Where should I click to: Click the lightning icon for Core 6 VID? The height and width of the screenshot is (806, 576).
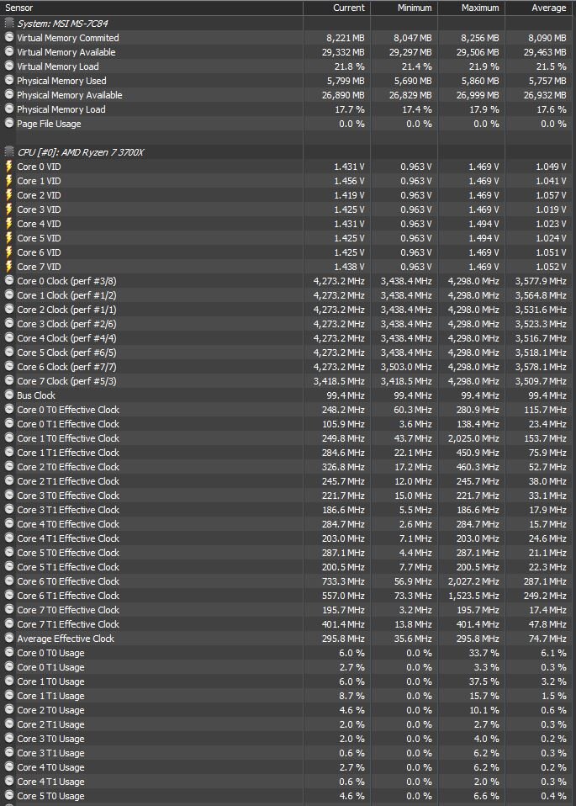point(8,252)
